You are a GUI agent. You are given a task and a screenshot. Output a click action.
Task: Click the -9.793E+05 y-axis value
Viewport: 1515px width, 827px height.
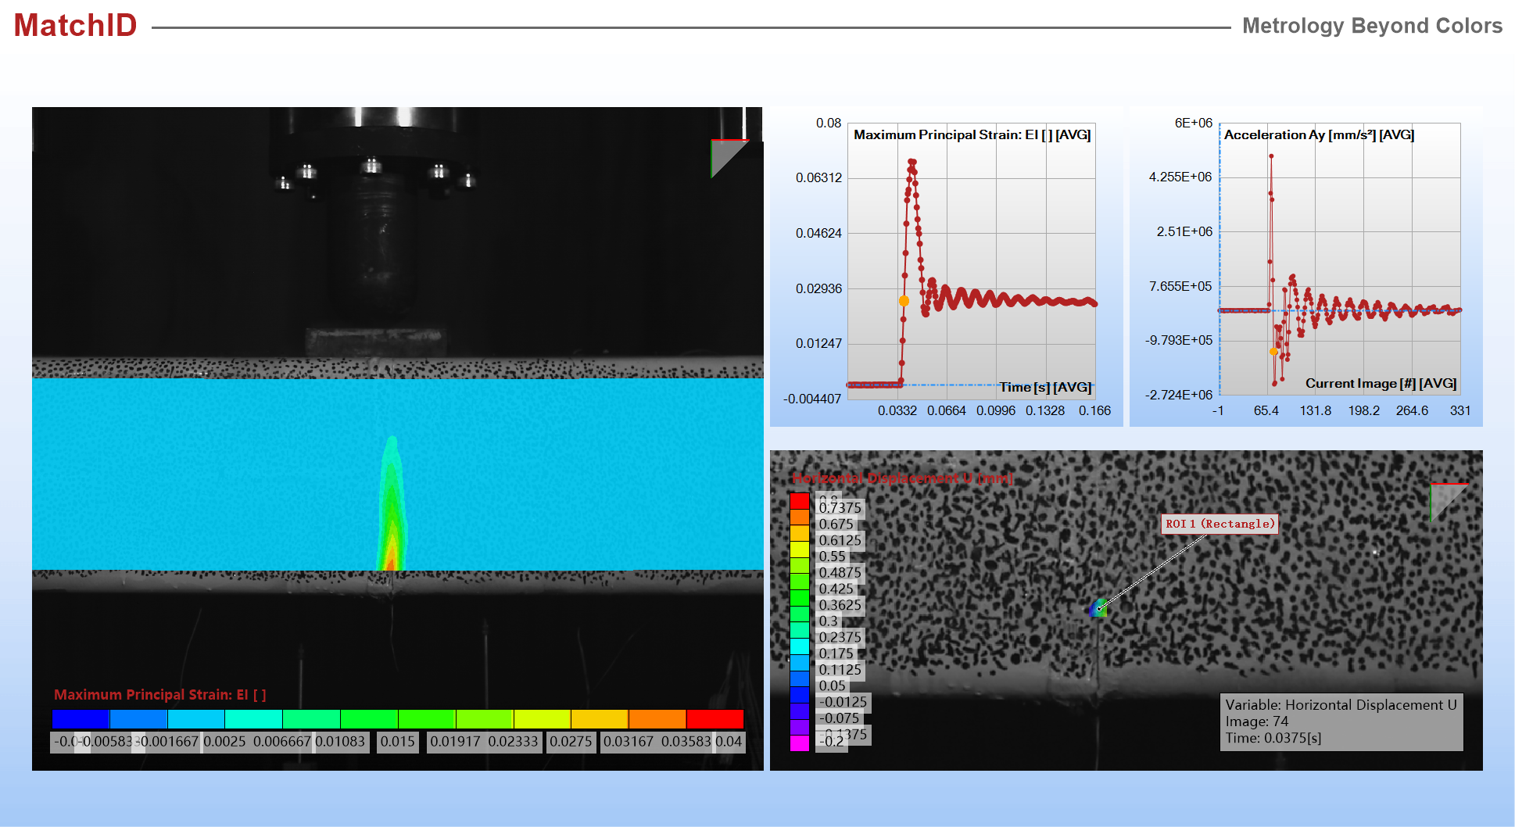click(1178, 340)
